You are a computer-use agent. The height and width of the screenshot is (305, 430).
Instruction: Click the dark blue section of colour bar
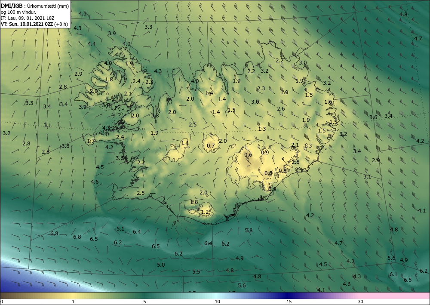tap(288, 296)
